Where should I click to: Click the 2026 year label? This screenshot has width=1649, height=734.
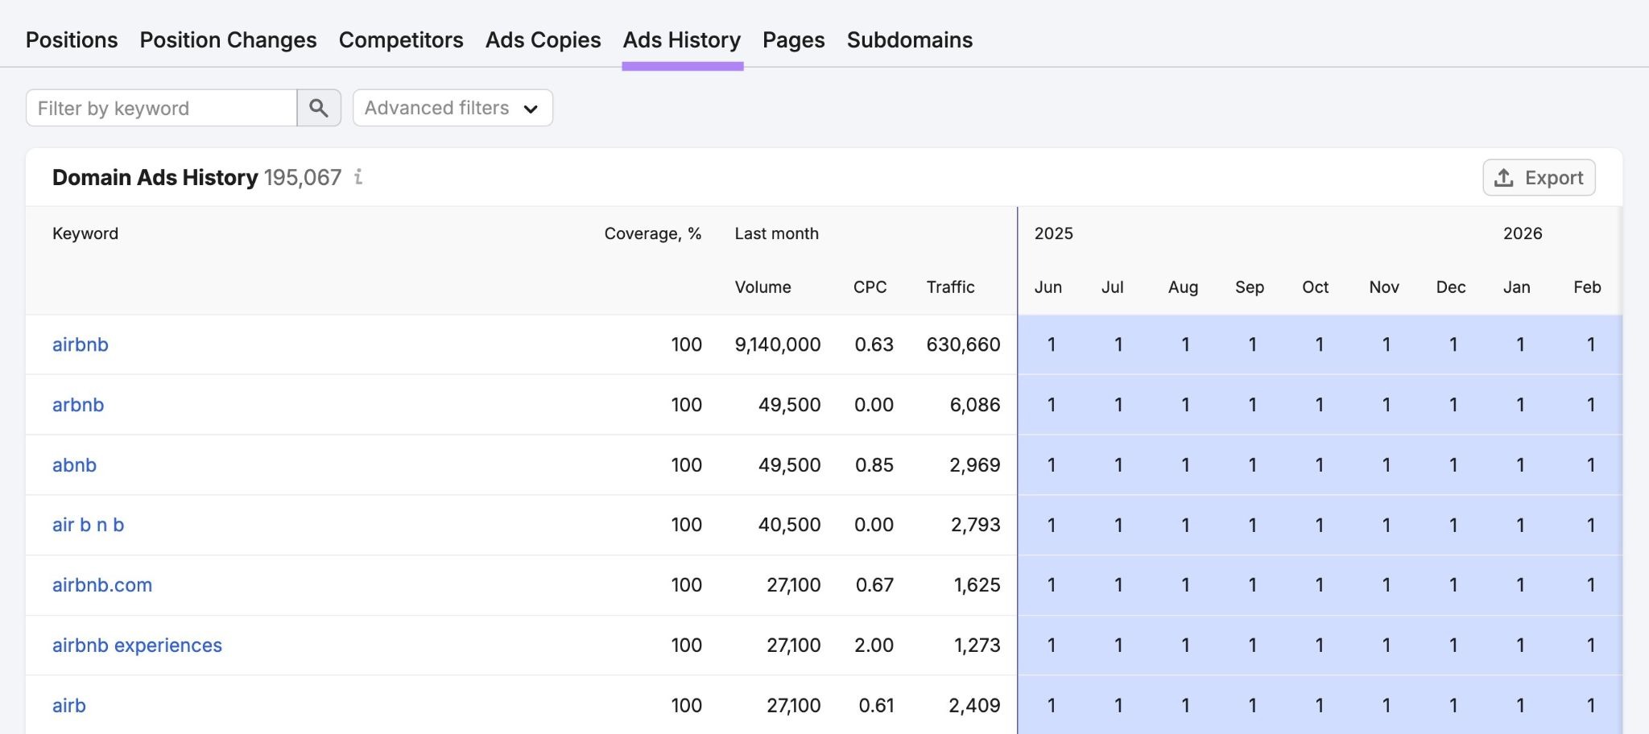click(1523, 233)
